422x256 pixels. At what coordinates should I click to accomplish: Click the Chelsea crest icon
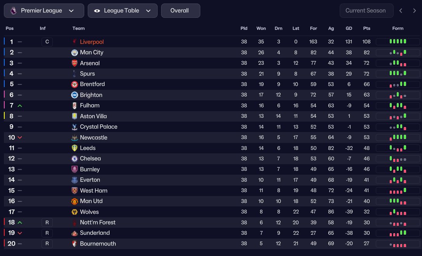(75, 159)
